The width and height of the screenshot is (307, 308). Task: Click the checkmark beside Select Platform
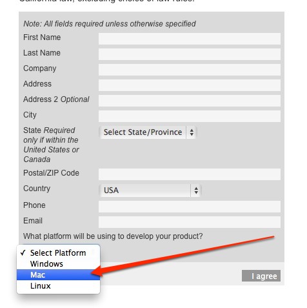point(23,252)
